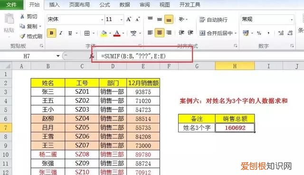Click Merge and Center (合并后居中)

(216, 33)
